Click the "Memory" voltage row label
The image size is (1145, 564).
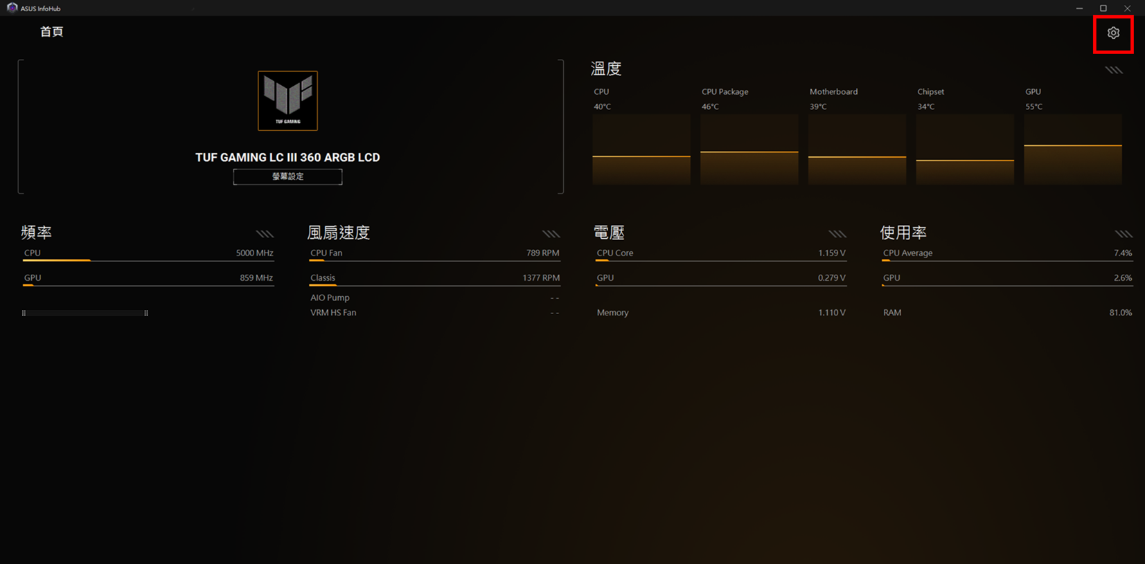(613, 313)
